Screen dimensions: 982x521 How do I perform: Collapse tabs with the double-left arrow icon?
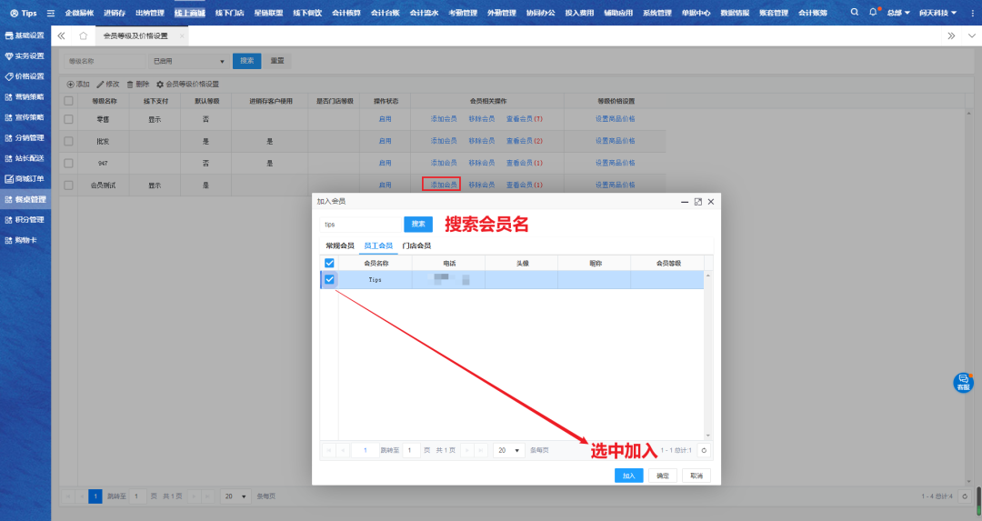61,35
